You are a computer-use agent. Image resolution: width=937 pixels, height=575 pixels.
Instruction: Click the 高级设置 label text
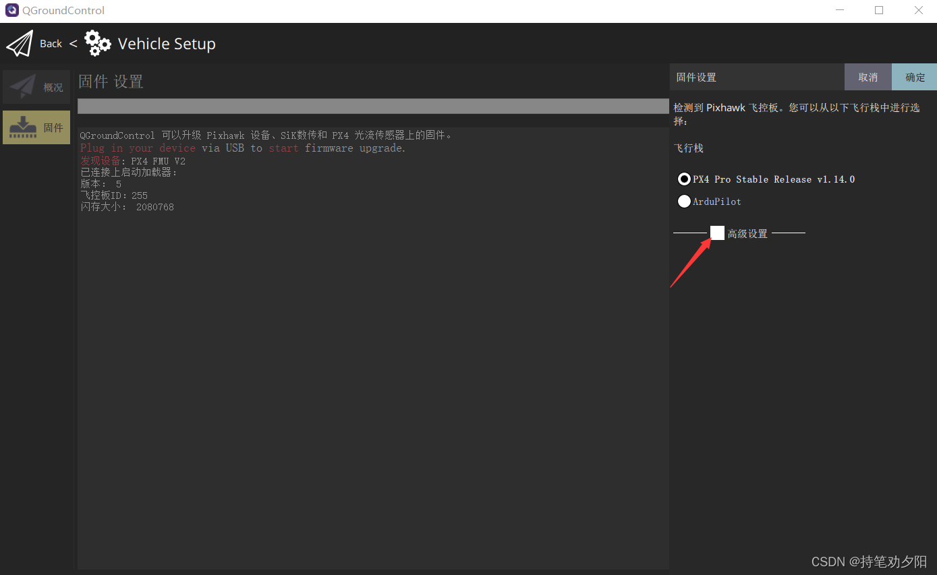point(747,234)
